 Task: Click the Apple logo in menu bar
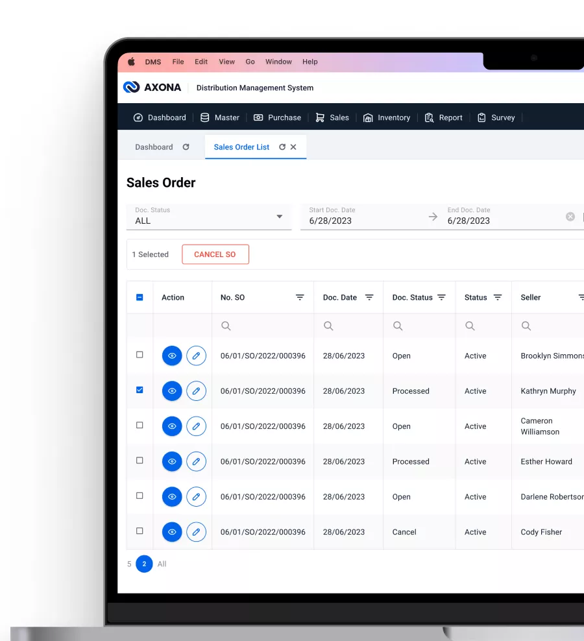[x=131, y=62]
